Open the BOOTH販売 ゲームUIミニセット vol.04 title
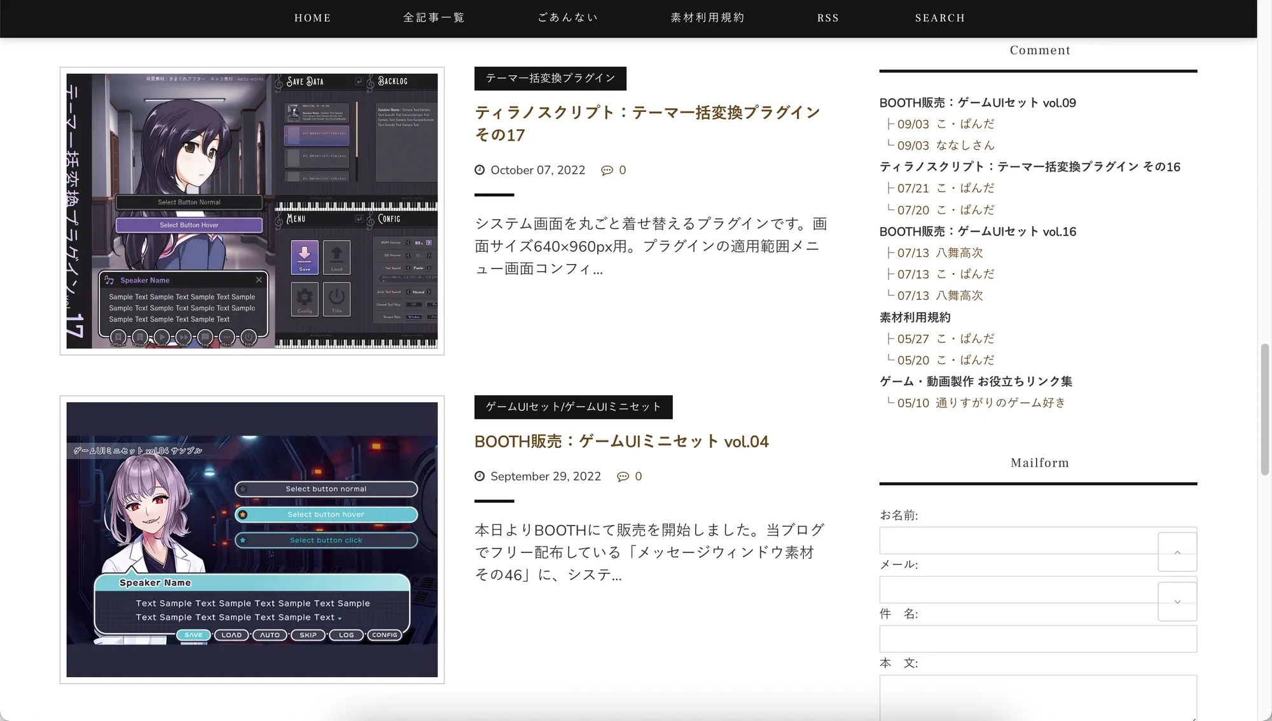Image resolution: width=1272 pixels, height=721 pixels. pos(621,442)
